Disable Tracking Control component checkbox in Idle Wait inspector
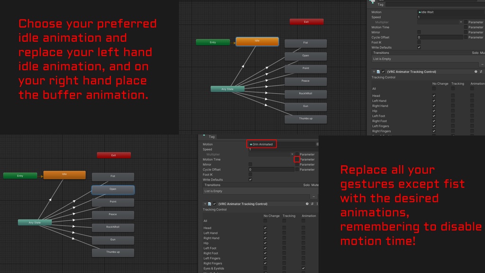This screenshot has height=273, width=485. [383, 72]
